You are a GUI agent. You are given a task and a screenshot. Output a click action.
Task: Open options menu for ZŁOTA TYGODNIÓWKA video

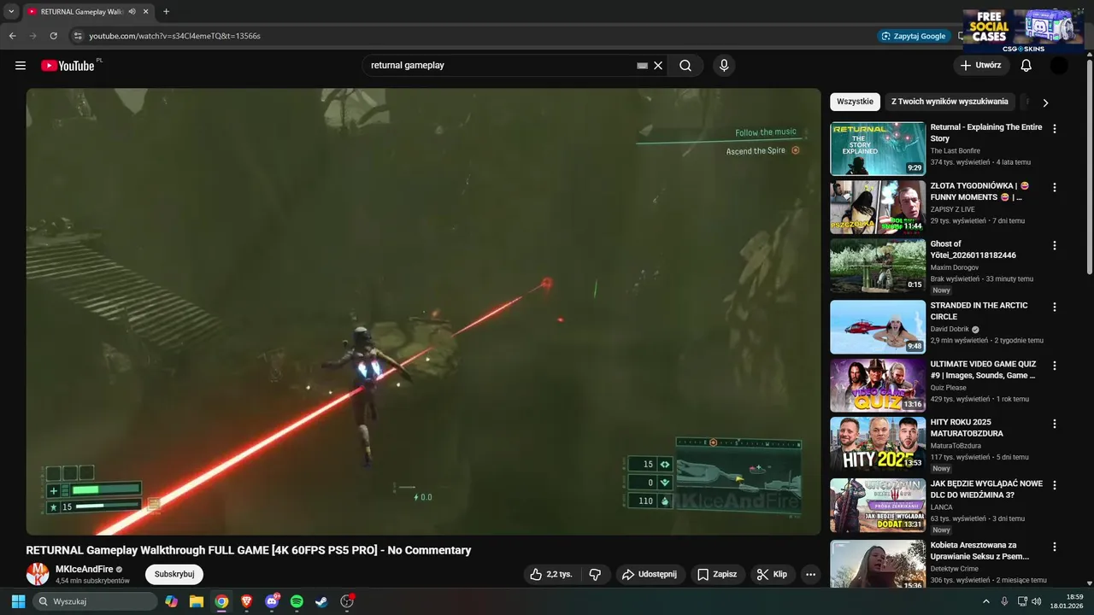pos(1054,187)
